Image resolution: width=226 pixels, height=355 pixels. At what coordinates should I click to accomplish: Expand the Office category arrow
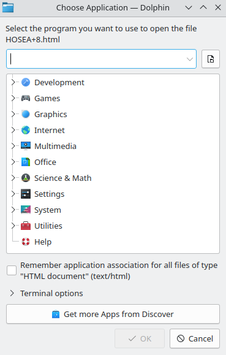click(13, 162)
